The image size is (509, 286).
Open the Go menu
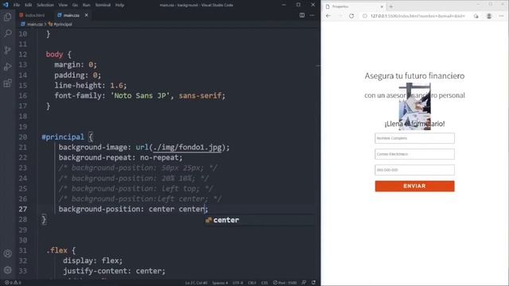click(x=75, y=5)
